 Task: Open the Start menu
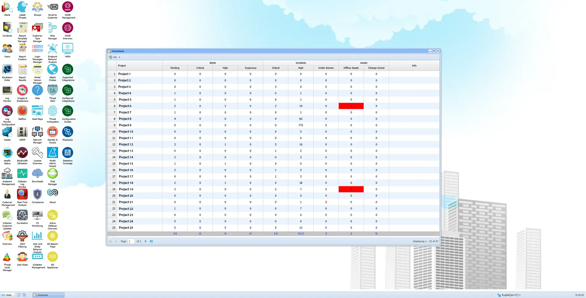click(8, 295)
